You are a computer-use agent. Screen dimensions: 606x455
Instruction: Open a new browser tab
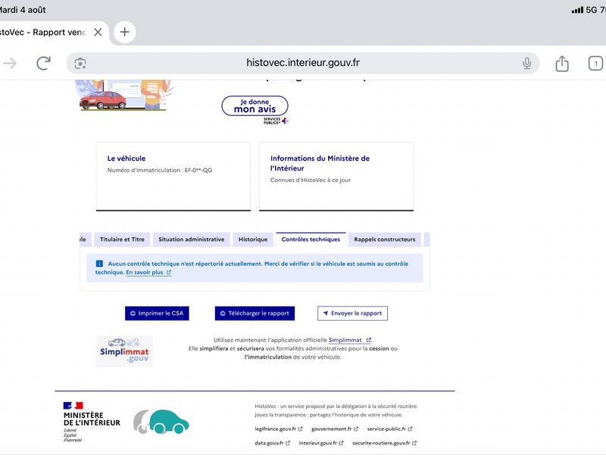pyautogui.click(x=124, y=32)
